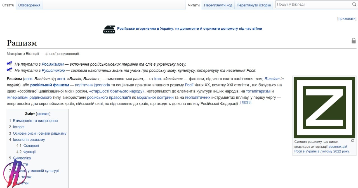Jump to subsection 4.1 Складові
This screenshot has width=358, height=188.
31,146
